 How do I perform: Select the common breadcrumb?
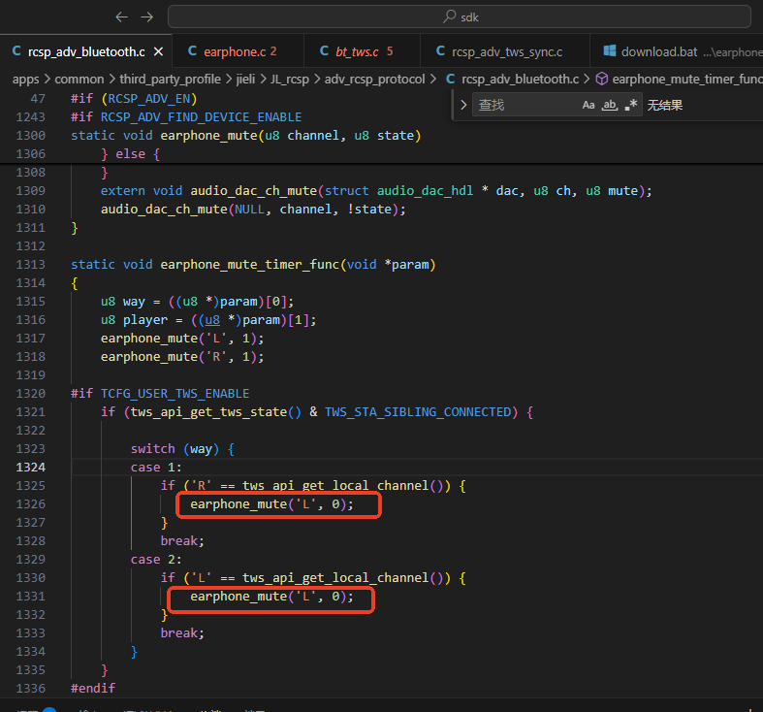pos(79,79)
